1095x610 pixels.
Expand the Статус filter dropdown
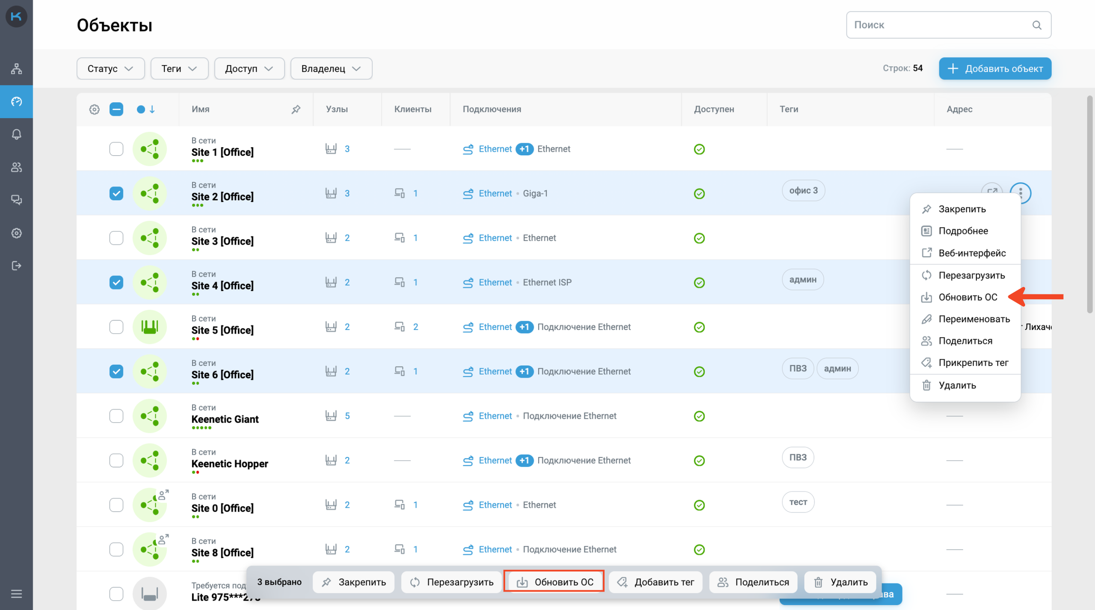point(110,69)
